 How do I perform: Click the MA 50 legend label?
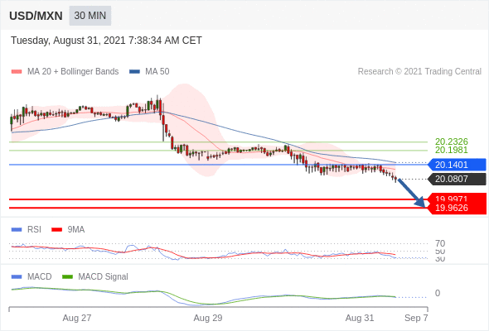pyautogui.click(x=157, y=72)
